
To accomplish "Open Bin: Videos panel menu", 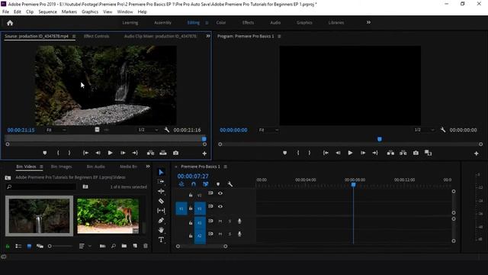I will click(41, 167).
